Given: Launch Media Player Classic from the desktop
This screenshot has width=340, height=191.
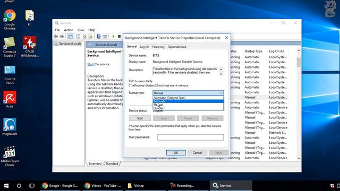Looking at the screenshot, I should 10,156.
